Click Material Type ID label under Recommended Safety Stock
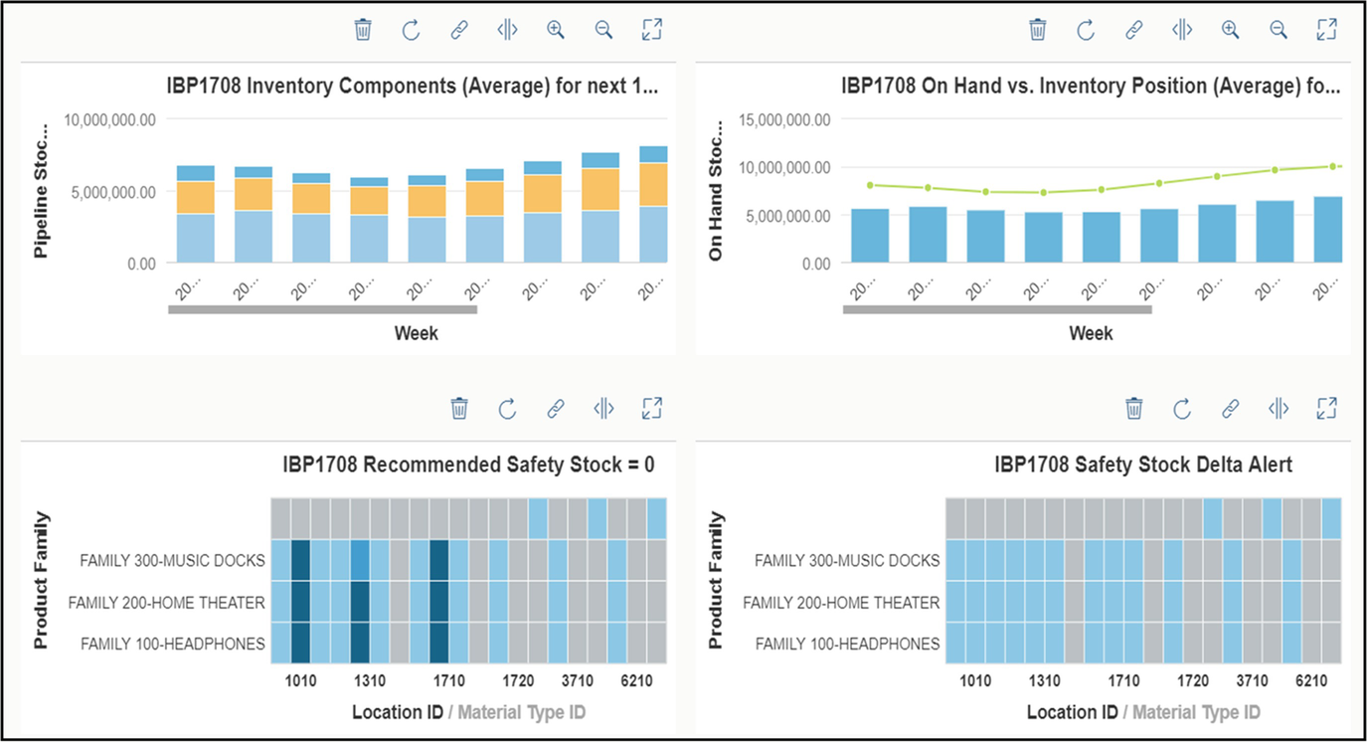 click(521, 712)
